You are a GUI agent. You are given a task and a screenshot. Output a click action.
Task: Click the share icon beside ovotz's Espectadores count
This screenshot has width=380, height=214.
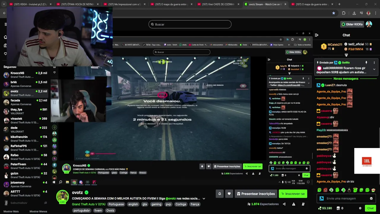(x=284, y=204)
